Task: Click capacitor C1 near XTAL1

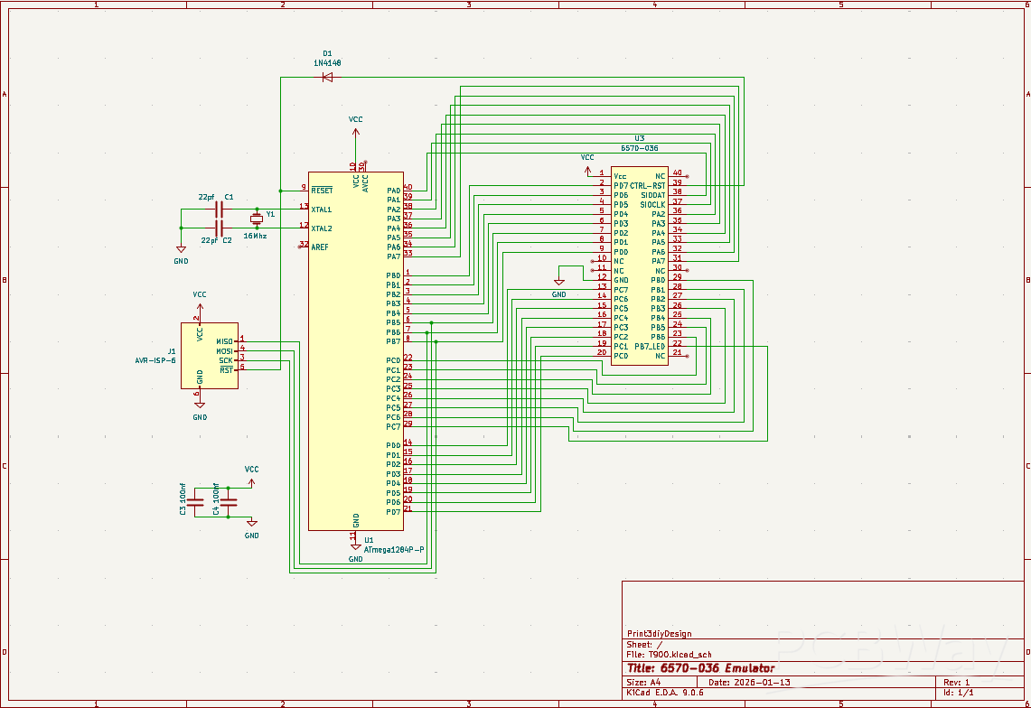Action: point(218,209)
